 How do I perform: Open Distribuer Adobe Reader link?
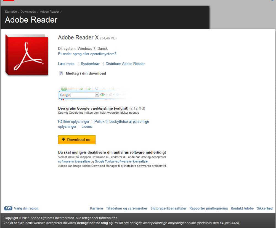pos(125,64)
